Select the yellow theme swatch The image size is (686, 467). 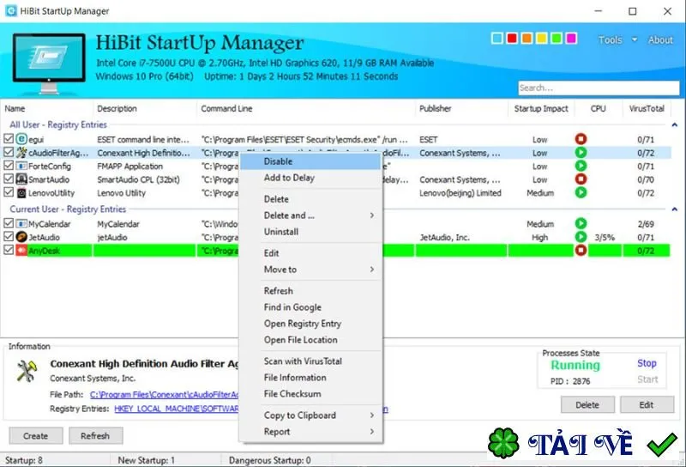coord(542,39)
